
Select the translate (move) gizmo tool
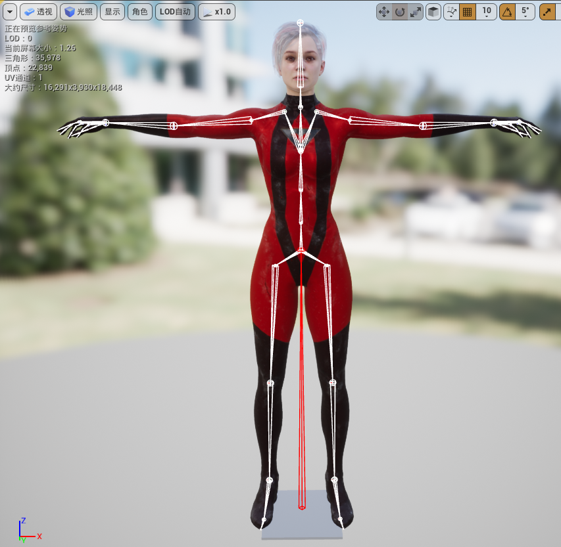click(x=384, y=12)
